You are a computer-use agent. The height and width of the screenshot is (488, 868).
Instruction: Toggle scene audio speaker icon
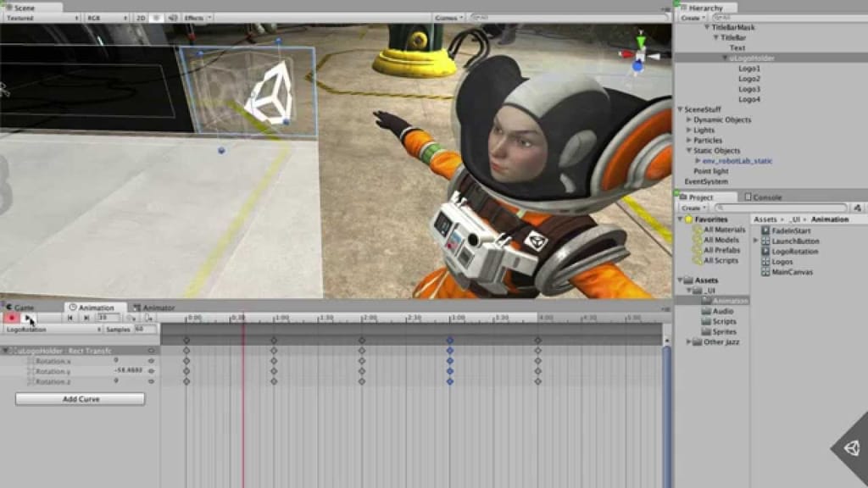click(173, 17)
